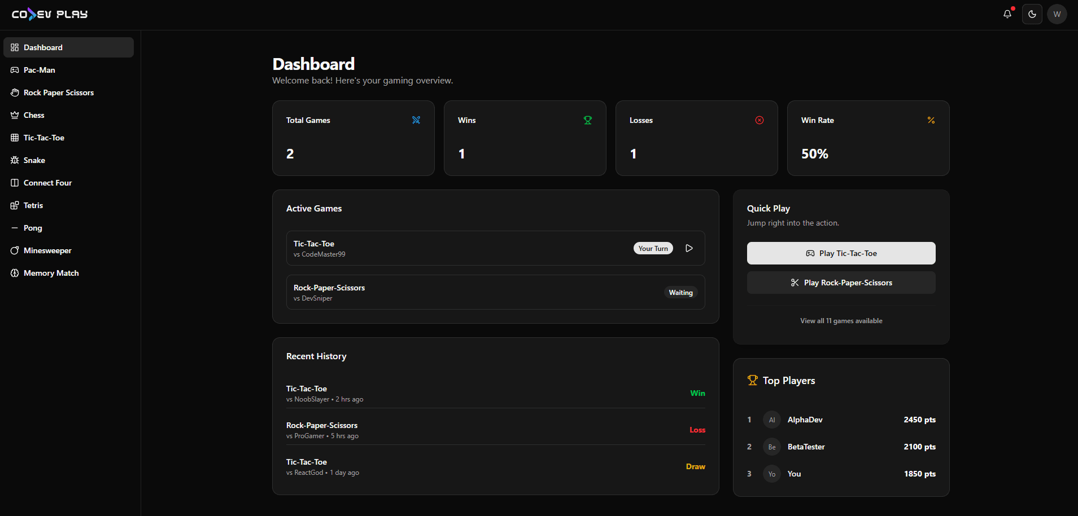Click the red Loss result
This screenshot has width=1078, height=516.
(697, 430)
